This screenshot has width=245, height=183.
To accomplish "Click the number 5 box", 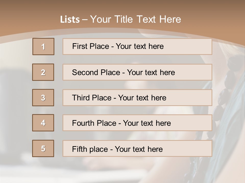I will click(43, 148).
